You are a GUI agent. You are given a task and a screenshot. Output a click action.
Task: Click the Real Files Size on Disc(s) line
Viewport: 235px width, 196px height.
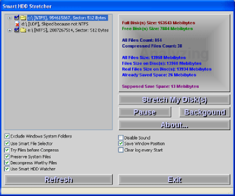(167, 69)
